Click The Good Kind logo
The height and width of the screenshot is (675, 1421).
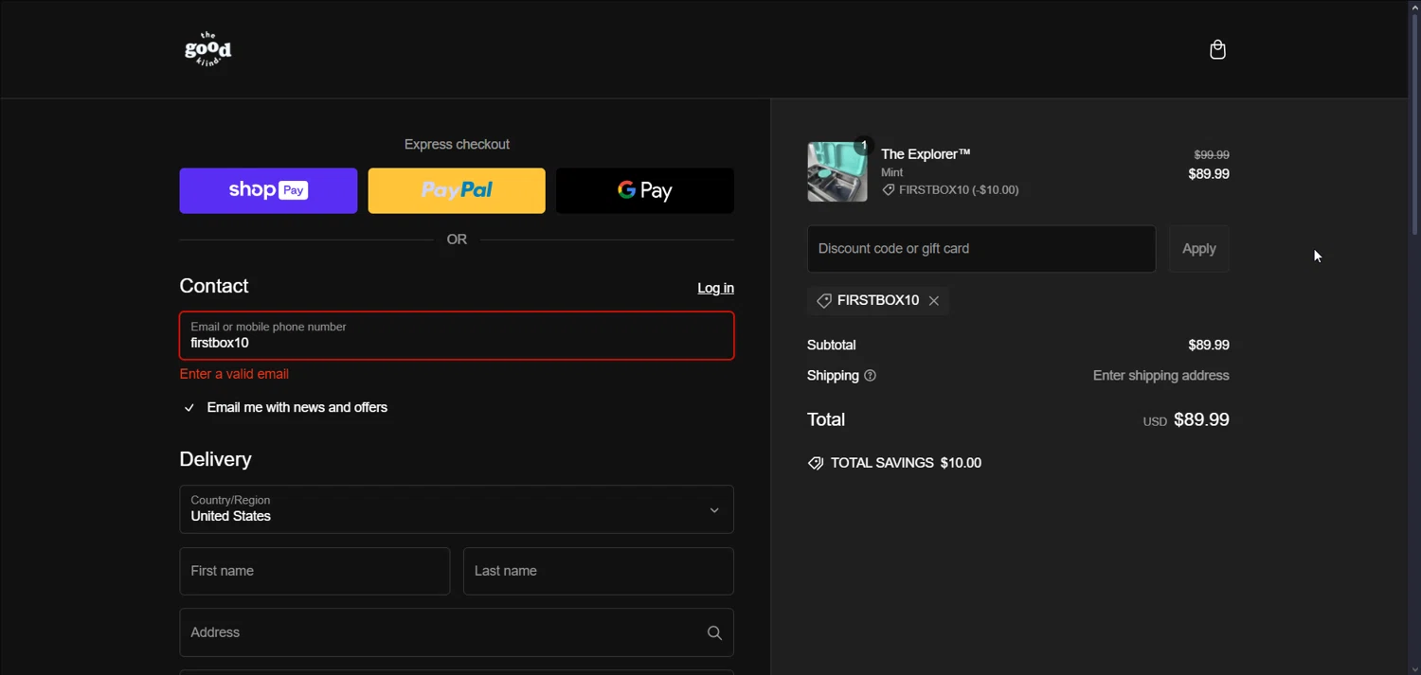click(207, 49)
